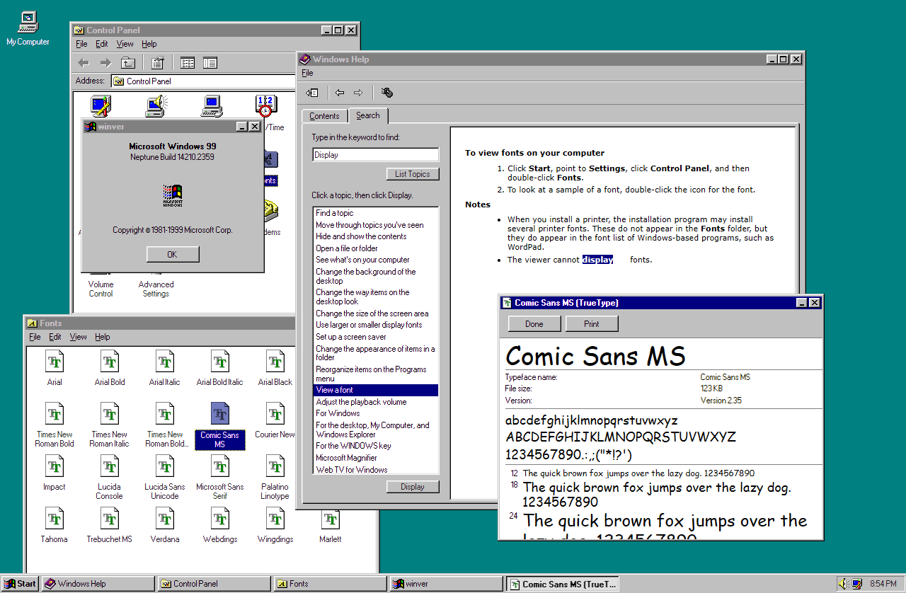Click the Up folder icon in Control Panel toolbar

tap(127, 63)
